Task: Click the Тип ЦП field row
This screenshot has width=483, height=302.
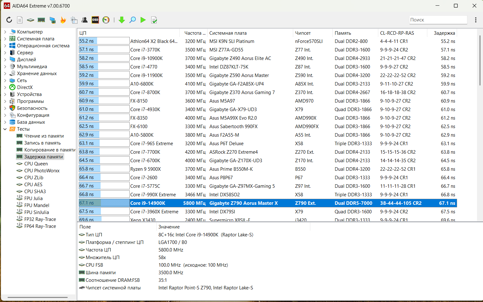Action: [194, 235]
